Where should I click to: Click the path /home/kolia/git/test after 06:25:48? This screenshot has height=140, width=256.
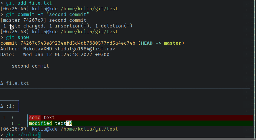tap(89, 31)
